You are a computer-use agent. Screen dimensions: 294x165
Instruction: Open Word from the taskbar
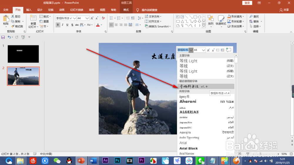[93, 161]
